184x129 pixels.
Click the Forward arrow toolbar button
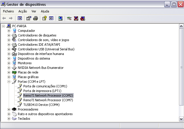click(x=11, y=18)
